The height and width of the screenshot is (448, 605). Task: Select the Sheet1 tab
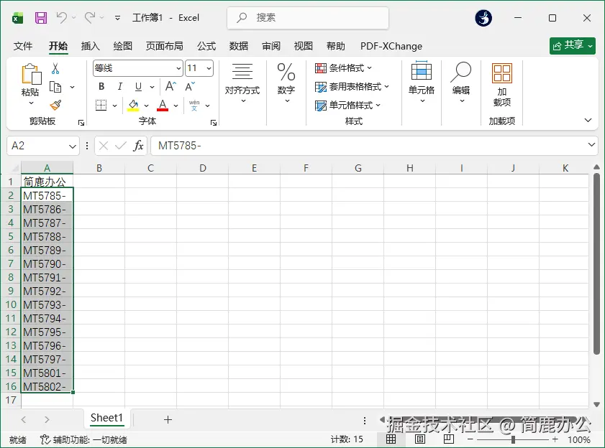click(x=106, y=418)
